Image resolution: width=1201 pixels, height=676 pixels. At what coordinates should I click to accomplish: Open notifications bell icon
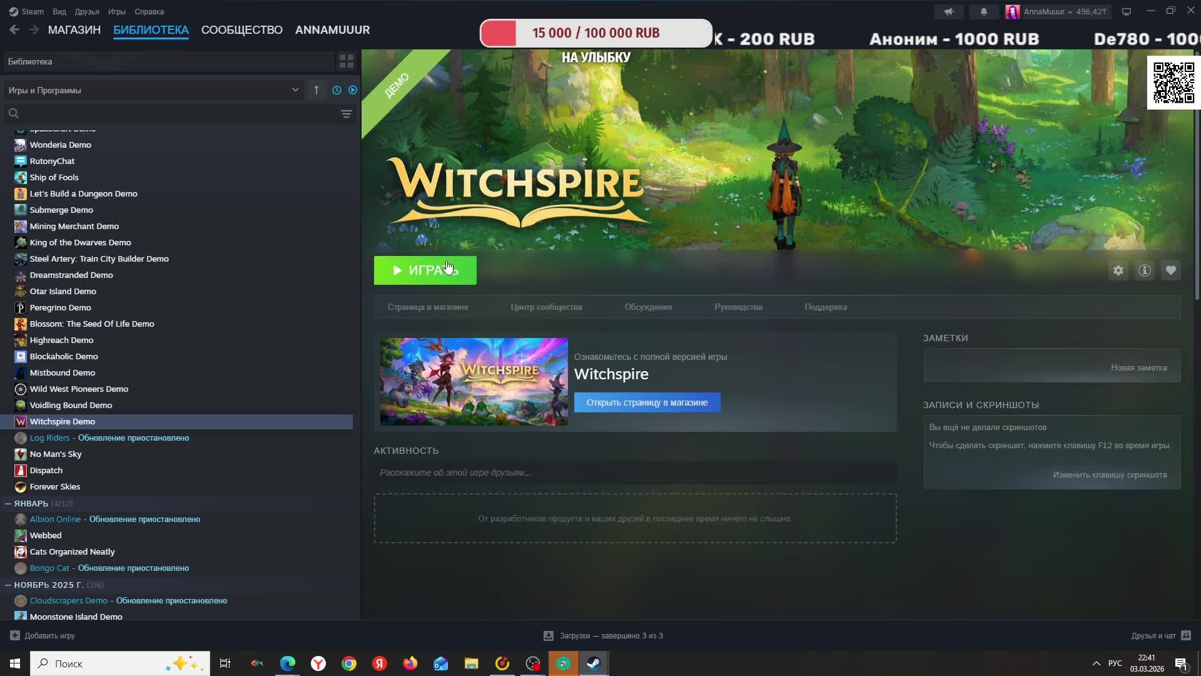pyautogui.click(x=983, y=11)
